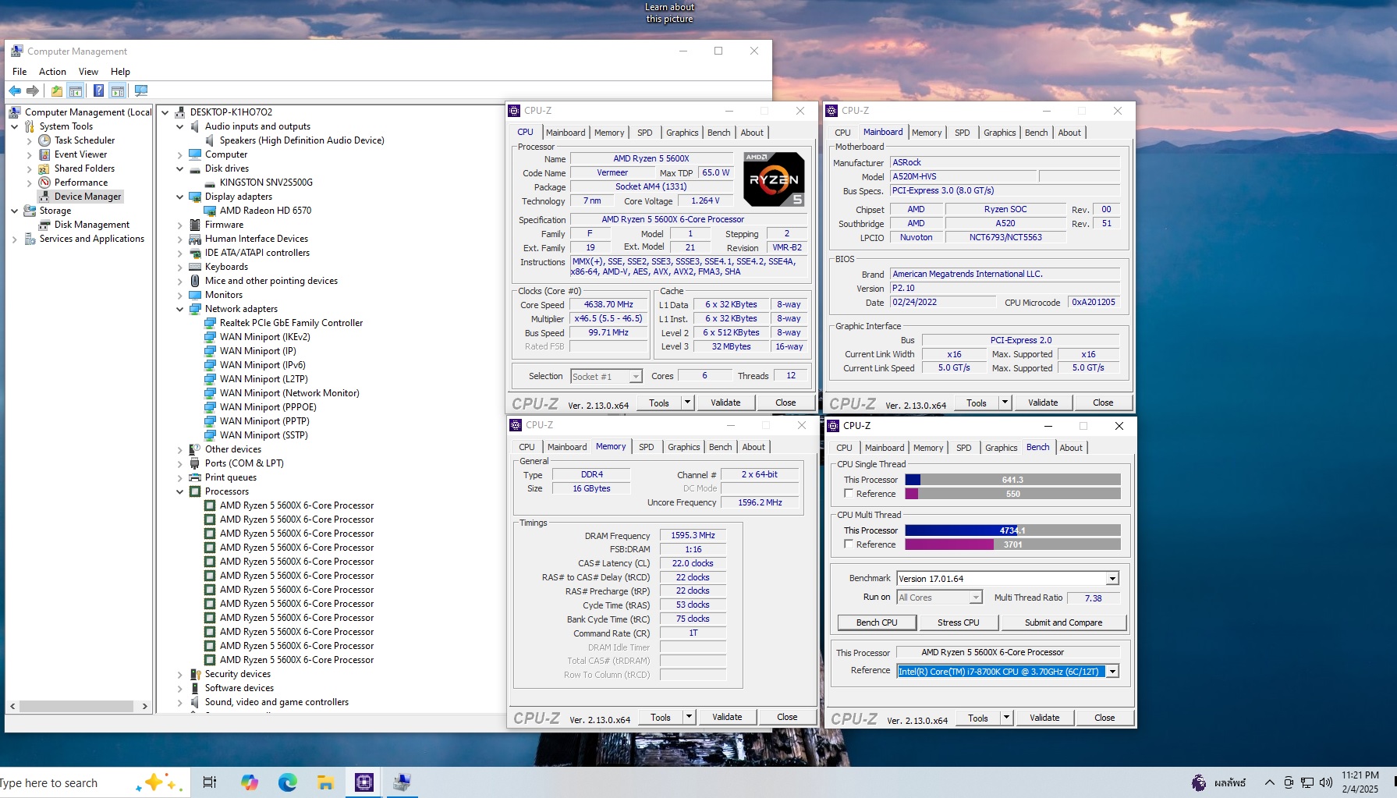Show hidden system tray icons chevron
Screen dimensions: 1397x798
coord(1269,782)
